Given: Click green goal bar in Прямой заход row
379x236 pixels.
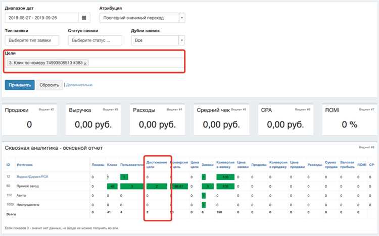Looking at the screenshot, I should pos(157,186).
